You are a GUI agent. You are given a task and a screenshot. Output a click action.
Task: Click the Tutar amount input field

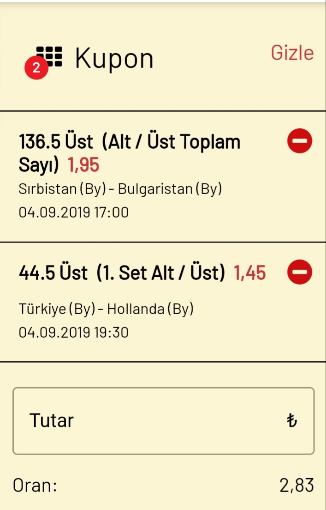[163, 421]
